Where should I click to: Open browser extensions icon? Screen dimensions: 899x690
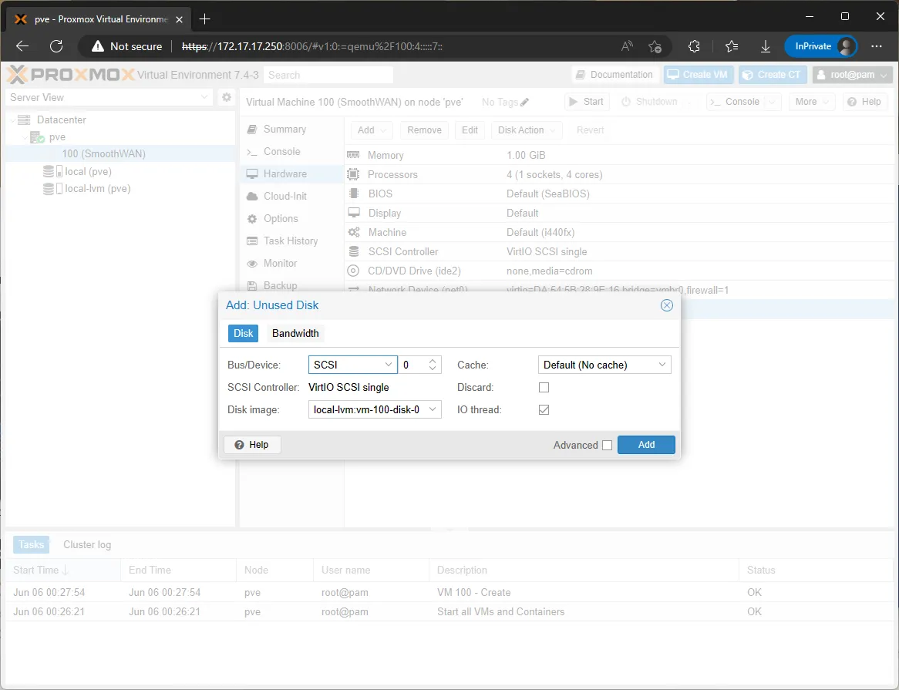point(694,46)
